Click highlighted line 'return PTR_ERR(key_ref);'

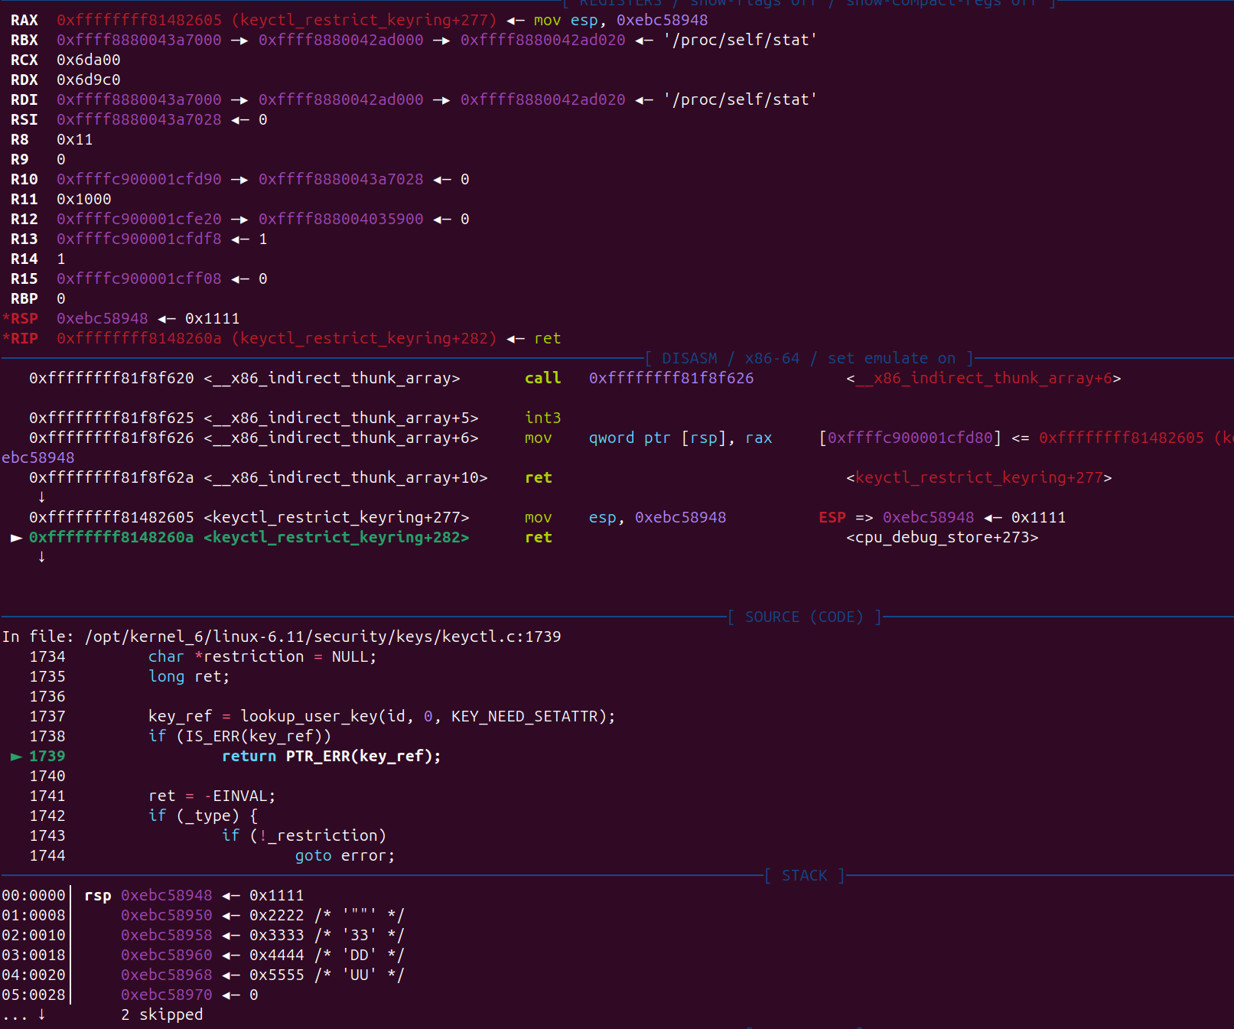331,756
